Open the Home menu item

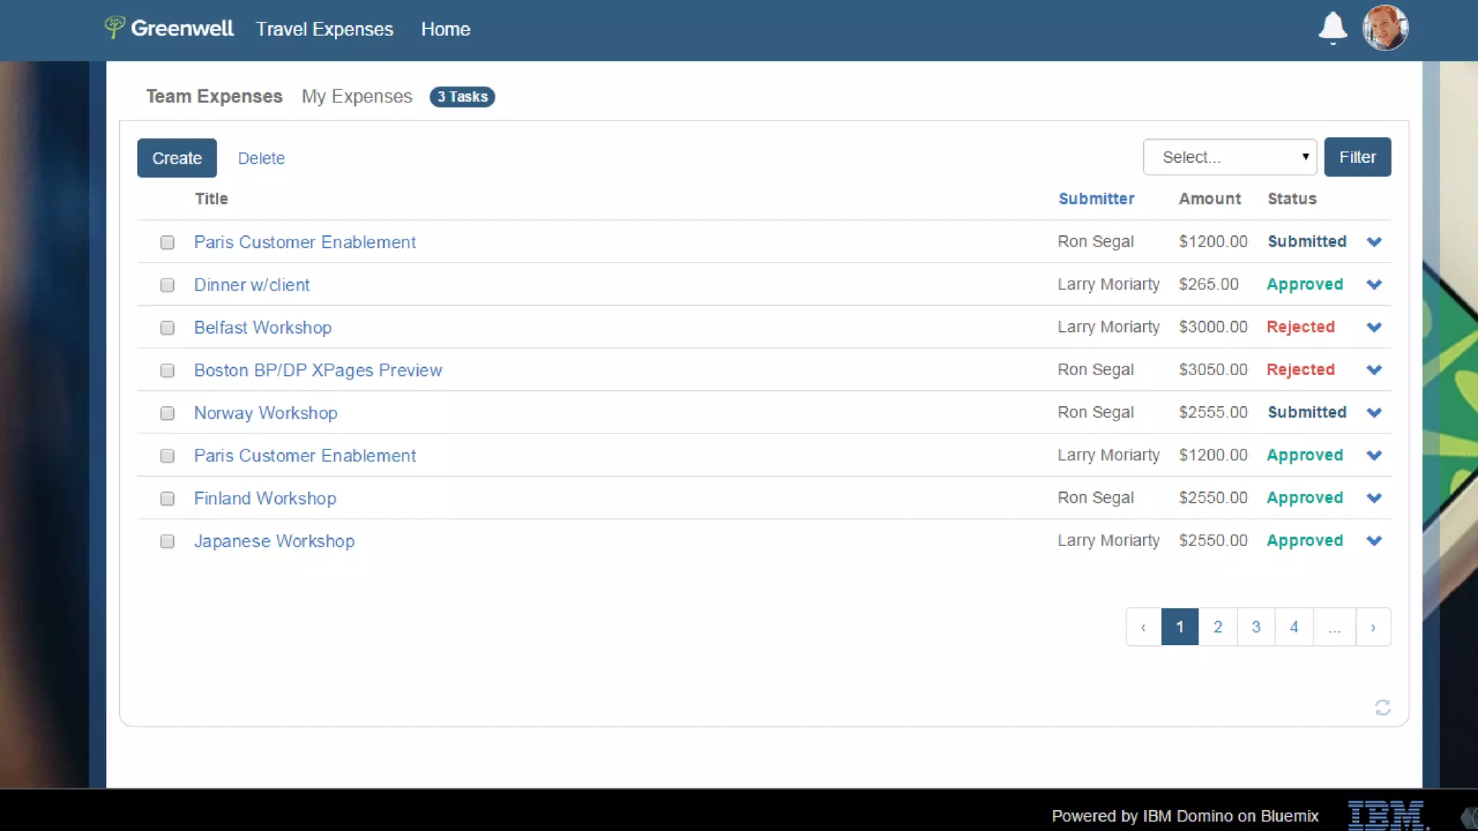[445, 29]
